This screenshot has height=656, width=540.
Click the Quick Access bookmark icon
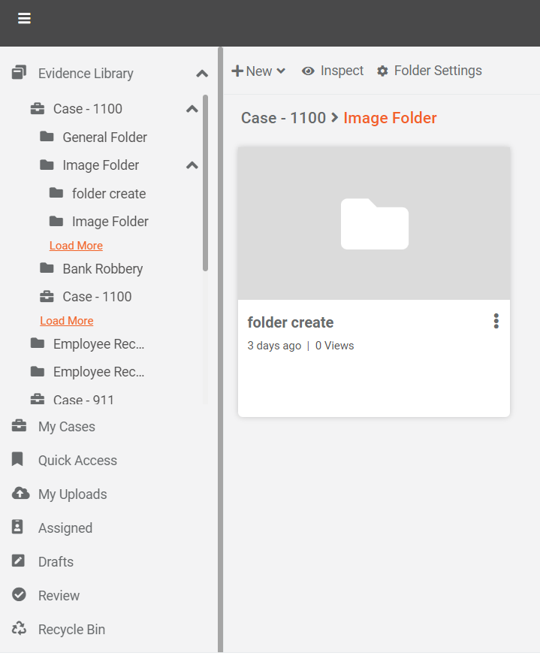click(x=19, y=460)
